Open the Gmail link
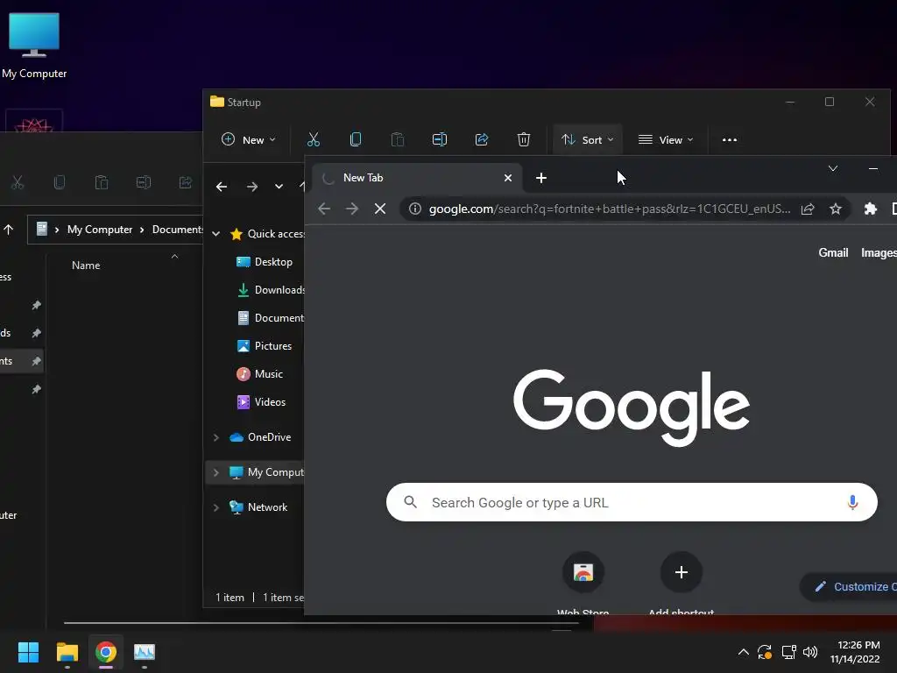 click(833, 252)
